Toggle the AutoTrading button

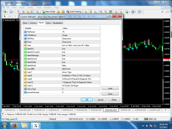point(74,12)
